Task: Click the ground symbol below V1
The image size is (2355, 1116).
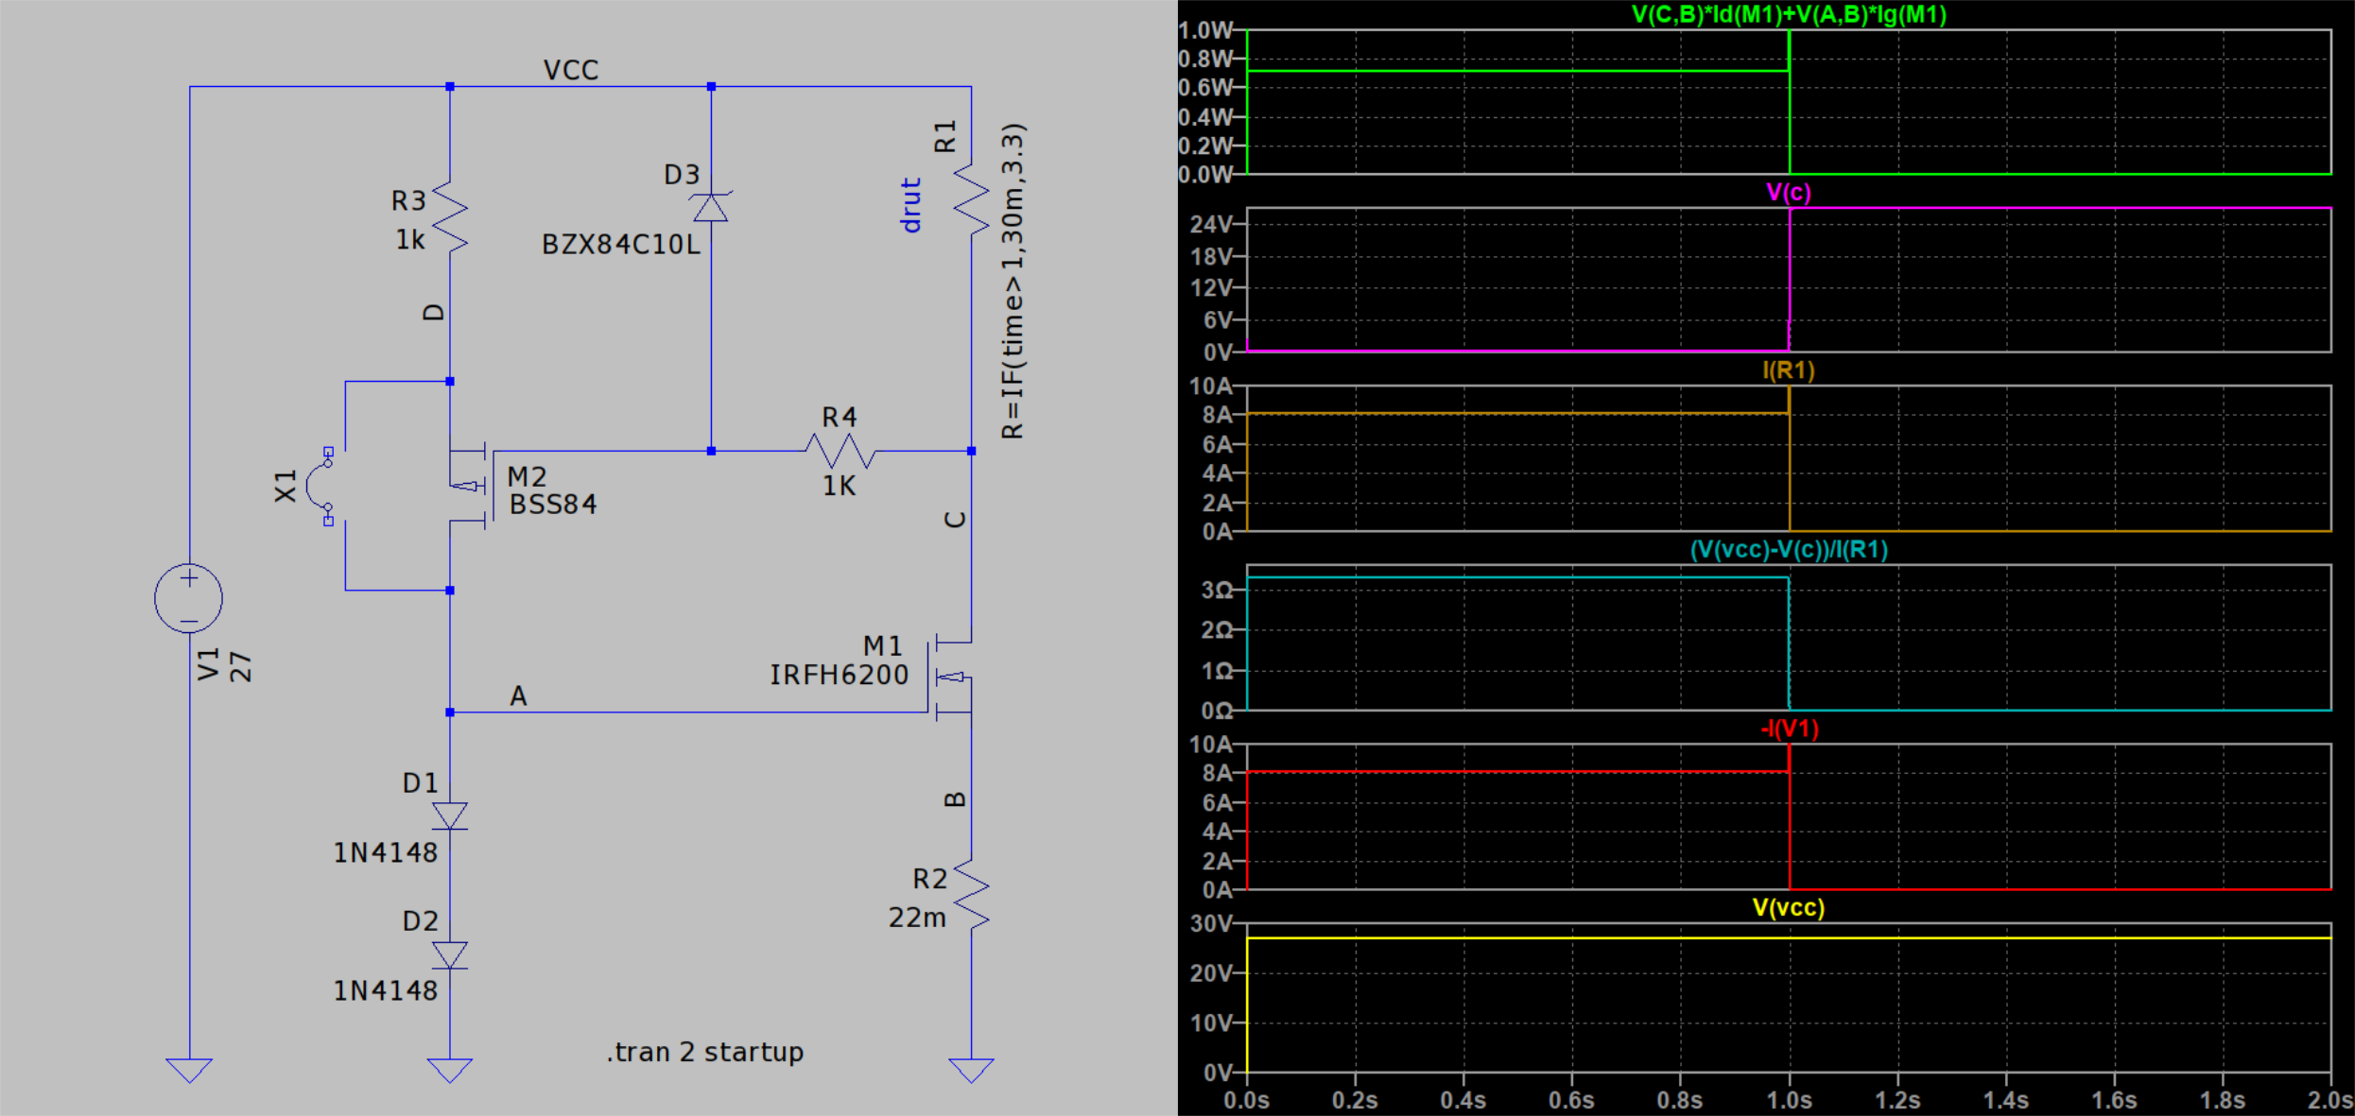Action: coord(189,1070)
